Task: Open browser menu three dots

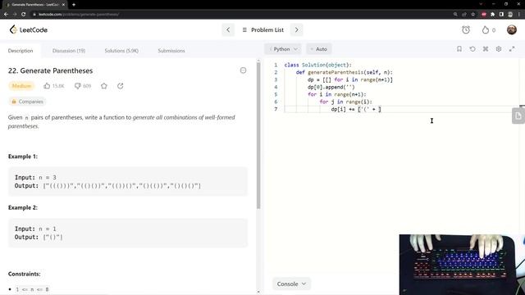Action: click(519, 15)
